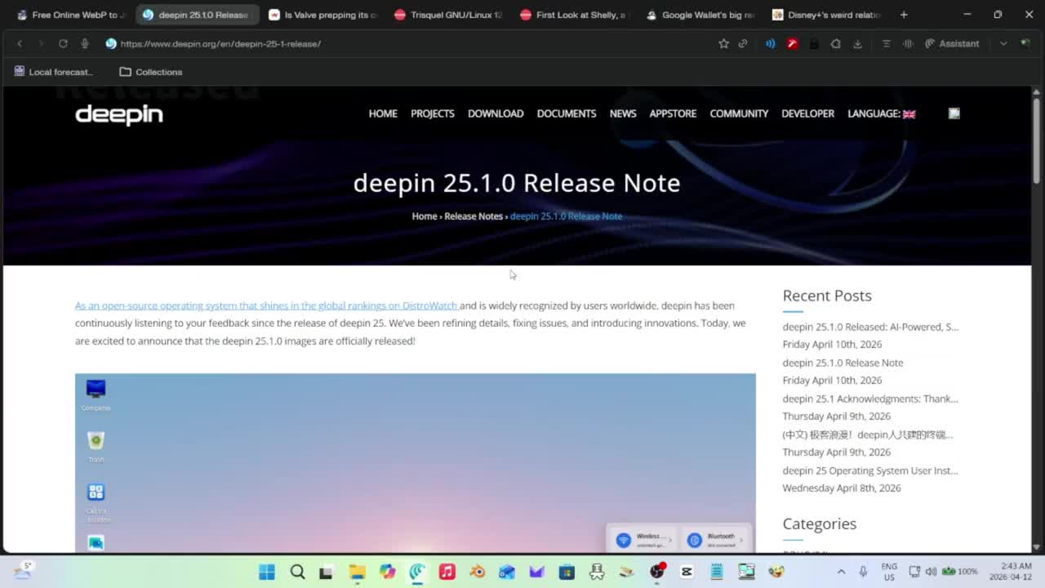Screen dimensions: 1045x588
Task: Open OBS Studio from the taskbar
Action: coord(657,571)
